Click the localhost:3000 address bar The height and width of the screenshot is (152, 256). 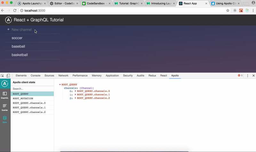[124, 11]
